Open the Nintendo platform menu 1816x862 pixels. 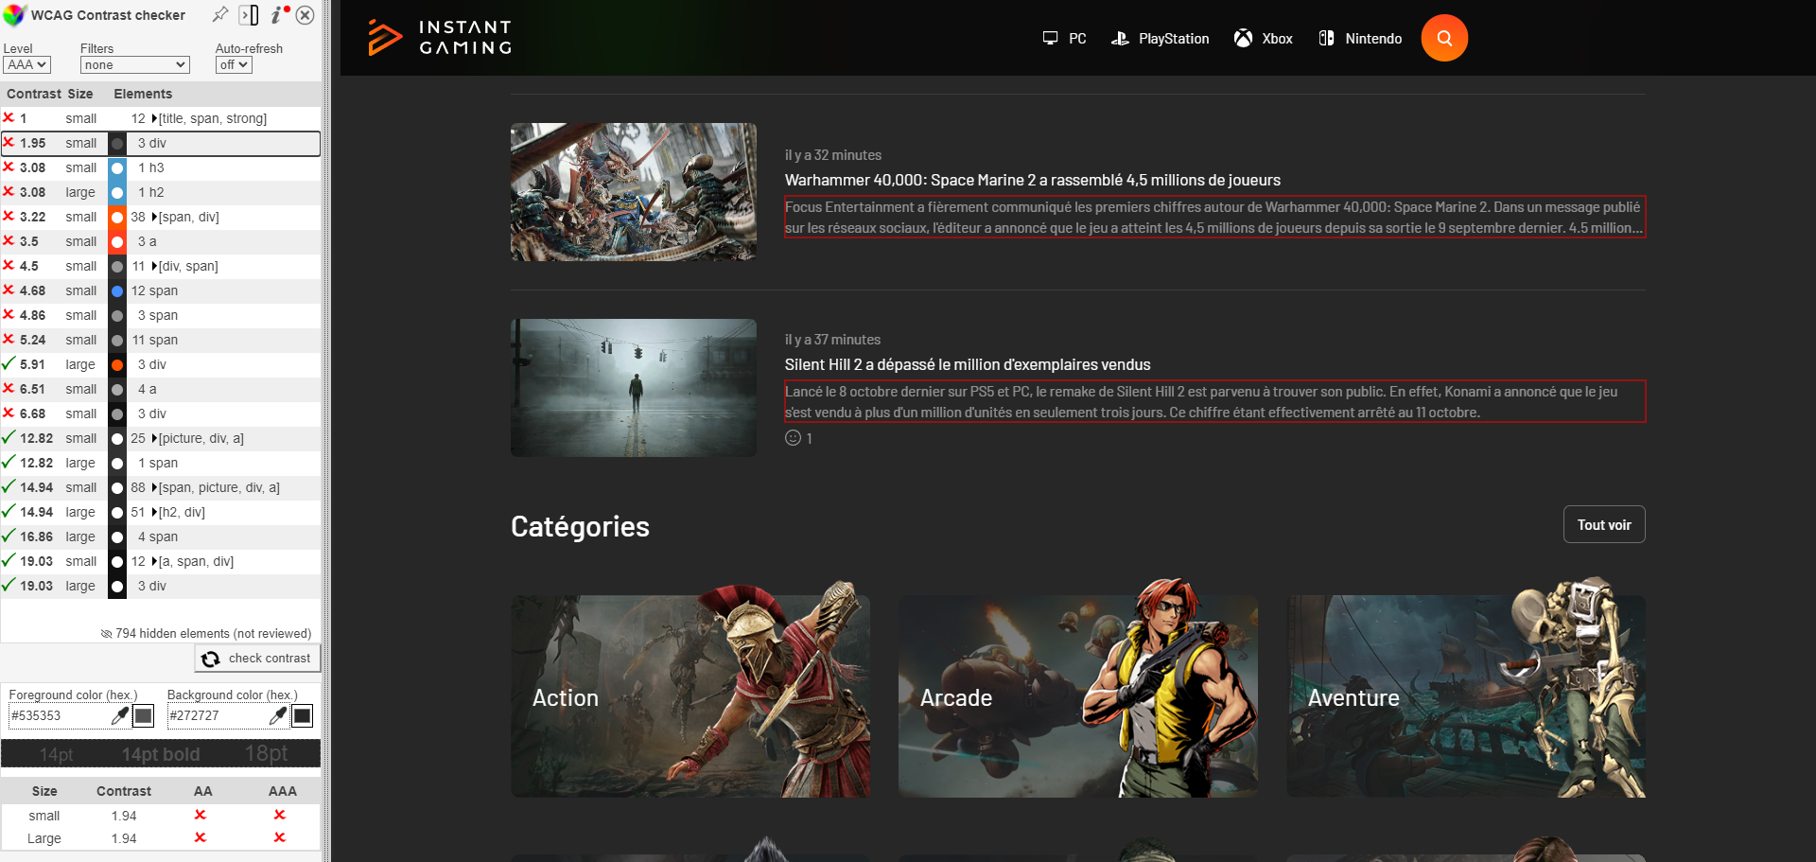pyautogui.click(x=1360, y=39)
